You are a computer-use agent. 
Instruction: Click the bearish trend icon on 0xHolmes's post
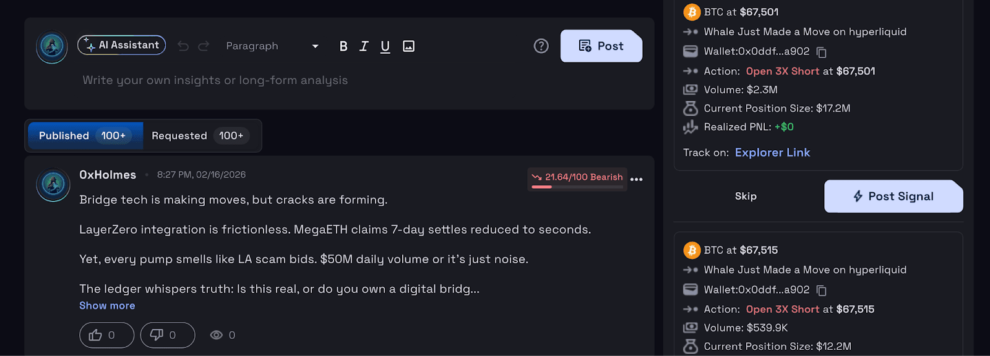(x=537, y=178)
